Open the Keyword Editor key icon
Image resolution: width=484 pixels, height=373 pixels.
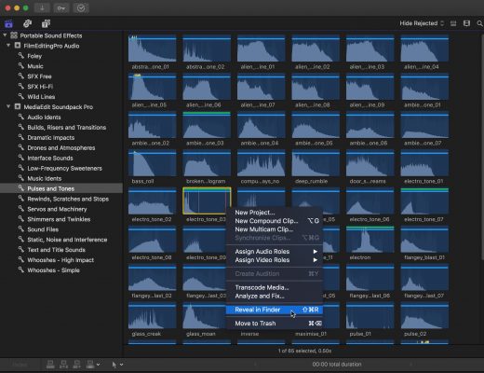61,7
